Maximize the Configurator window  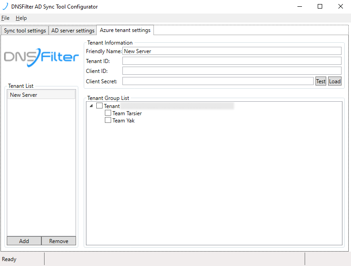320,6
